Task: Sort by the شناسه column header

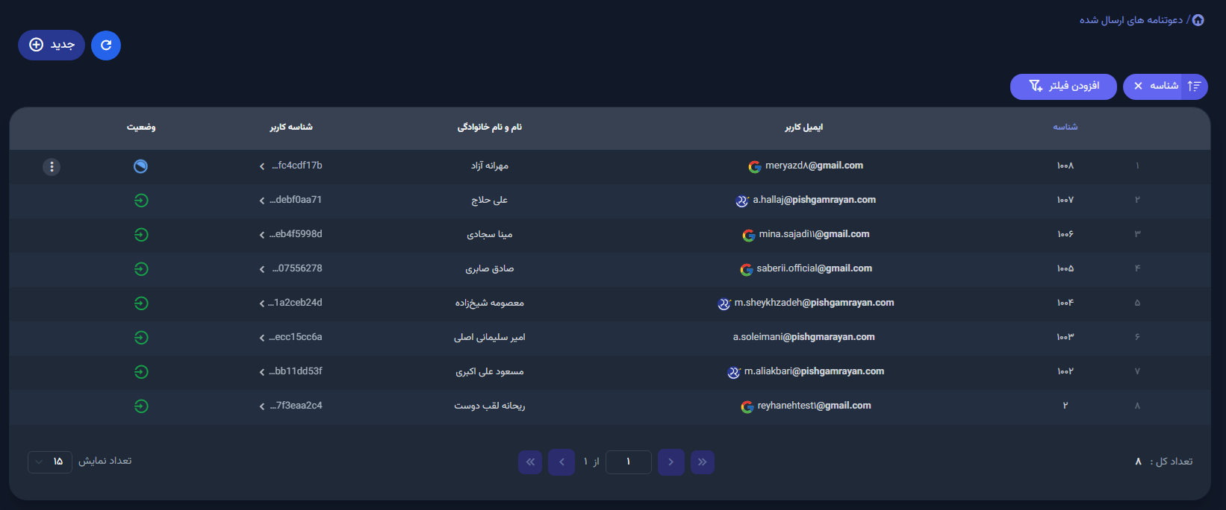Action: point(1065,127)
